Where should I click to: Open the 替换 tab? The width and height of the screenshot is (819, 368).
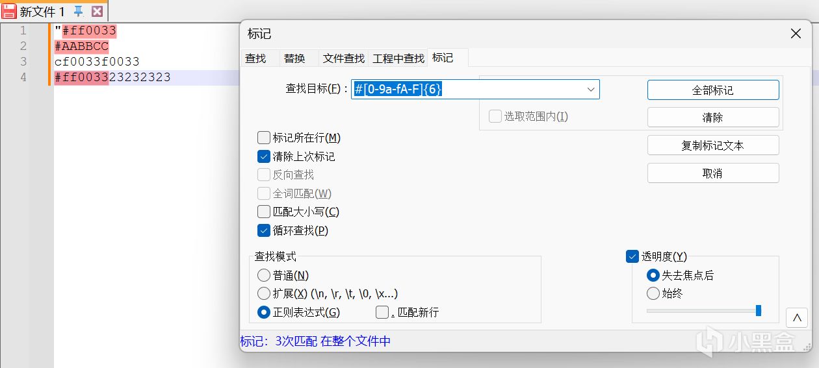point(294,58)
